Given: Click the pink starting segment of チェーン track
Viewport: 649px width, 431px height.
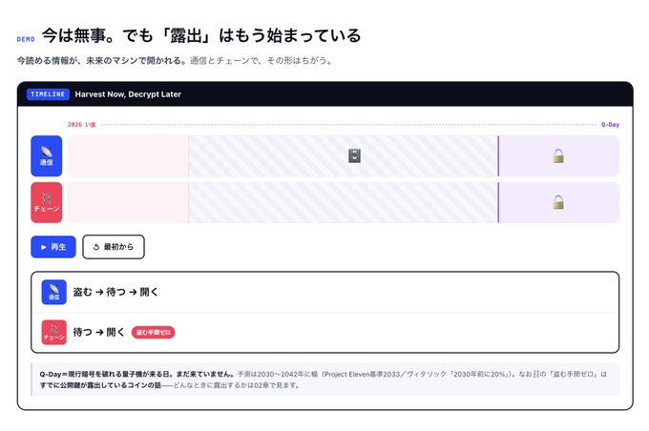Looking at the screenshot, I should (128, 203).
